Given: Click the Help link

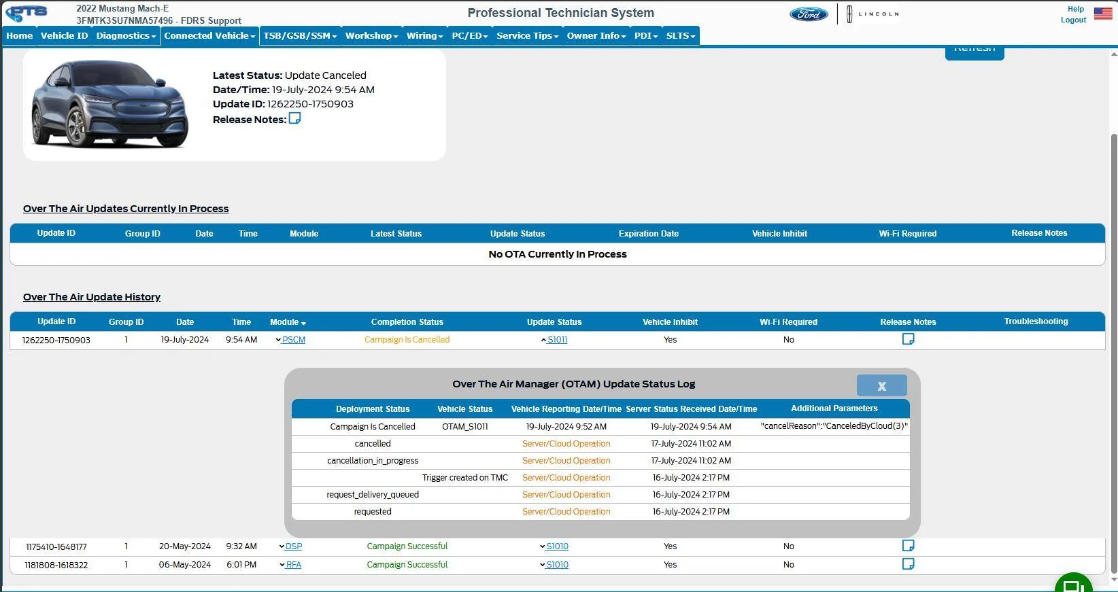Looking at the screenshot, I should tap(1076, 9).
